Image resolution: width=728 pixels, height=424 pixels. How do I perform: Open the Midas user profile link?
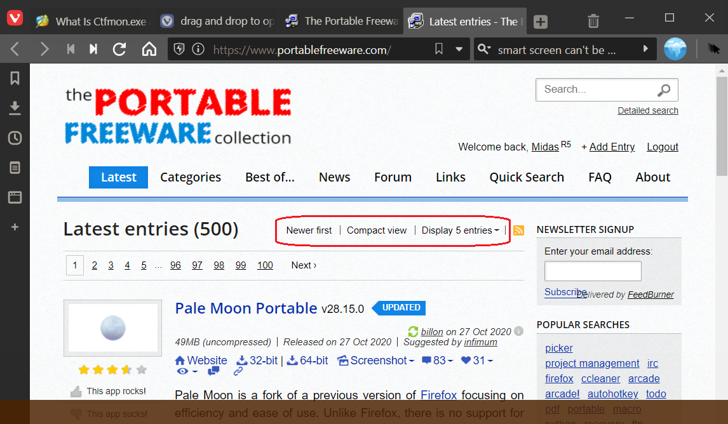(x=545, y=147)
